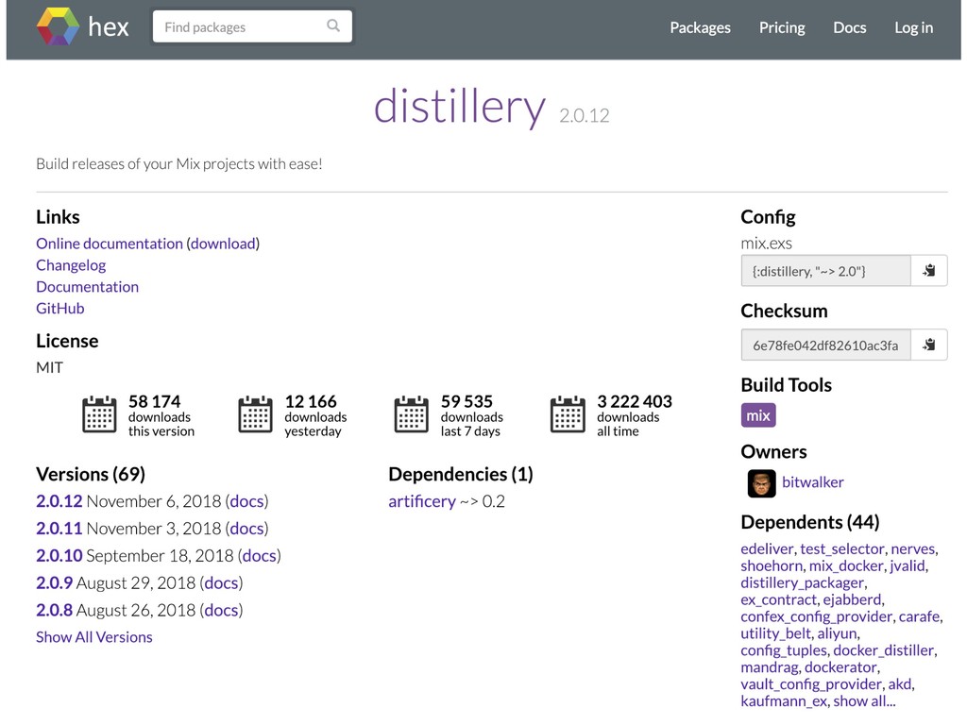Open the jvalid dependent package
Image resolution: width=967 pixels, height=725 pixels.
(x=908, y=566)
